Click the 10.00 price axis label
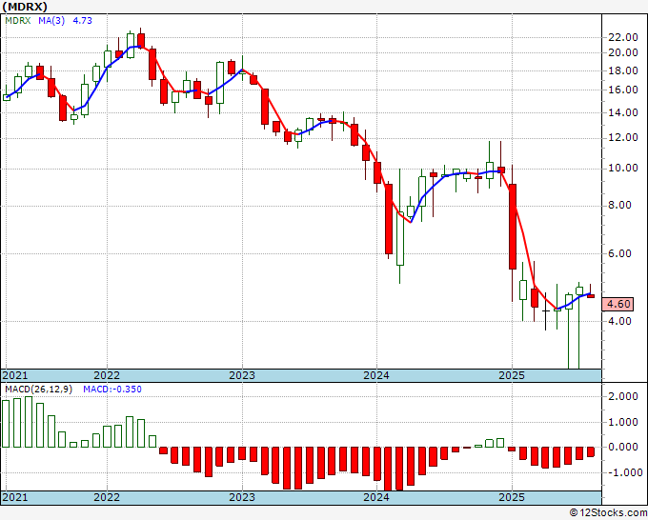 pos(623,169)
